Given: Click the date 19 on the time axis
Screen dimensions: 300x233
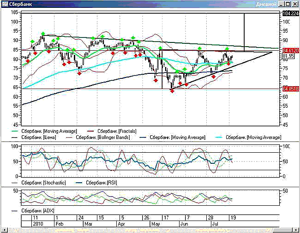Looking at the screenshot, I should pyautogui.click(x=233, y=218).
